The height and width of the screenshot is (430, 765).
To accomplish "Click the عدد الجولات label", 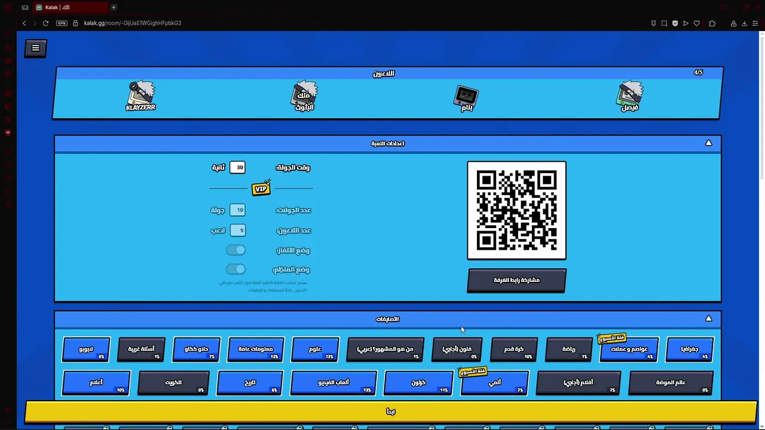I will tap(293, 210).
